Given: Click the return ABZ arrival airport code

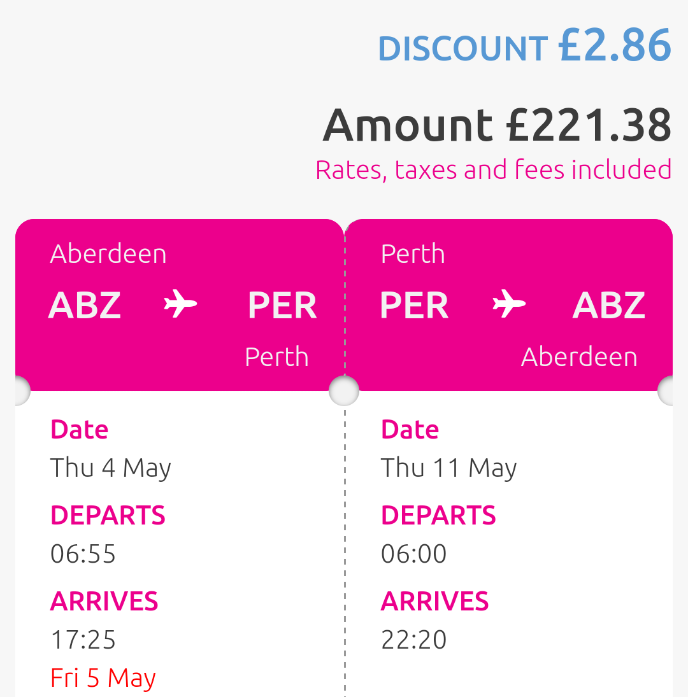Looking at the screenshot, I should (x=608, y=306).
